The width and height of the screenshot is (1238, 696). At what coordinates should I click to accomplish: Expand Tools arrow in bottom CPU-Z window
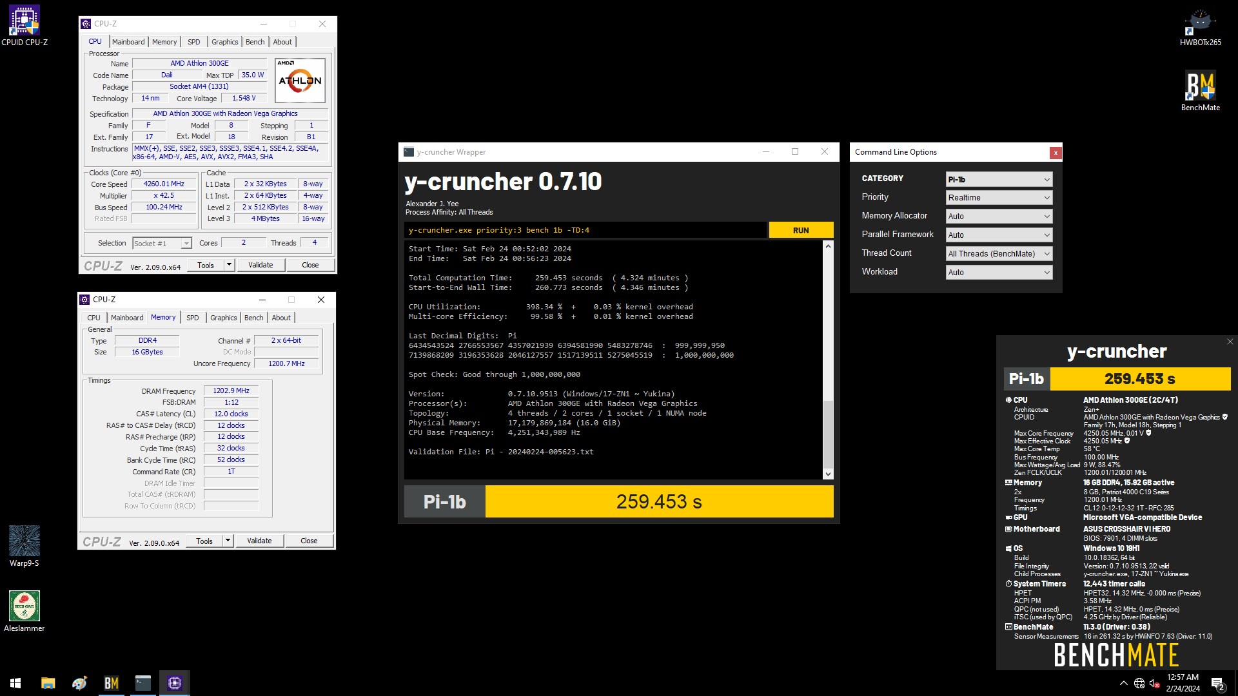(228, 541)
